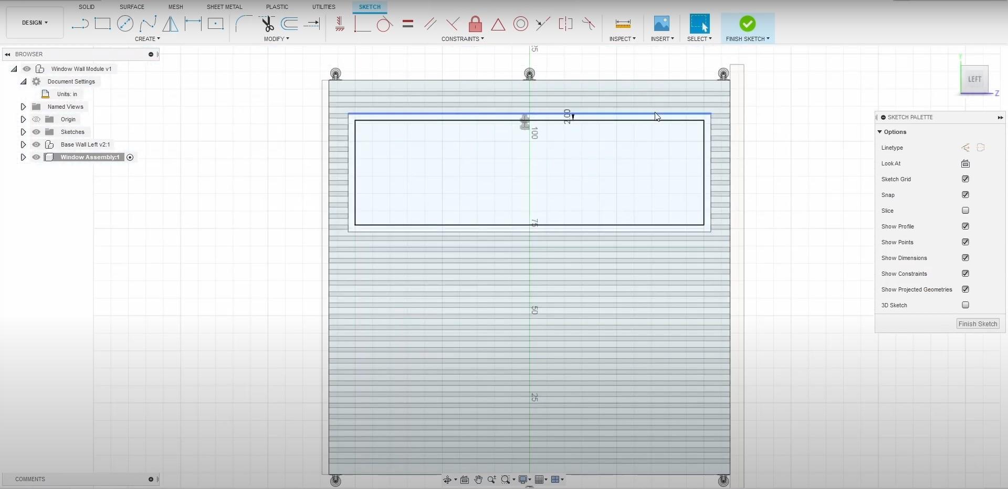Viewport: 1008px width, 489px height.
Task: Expand the Window Assembly:1 component
Action: point(23,157)
